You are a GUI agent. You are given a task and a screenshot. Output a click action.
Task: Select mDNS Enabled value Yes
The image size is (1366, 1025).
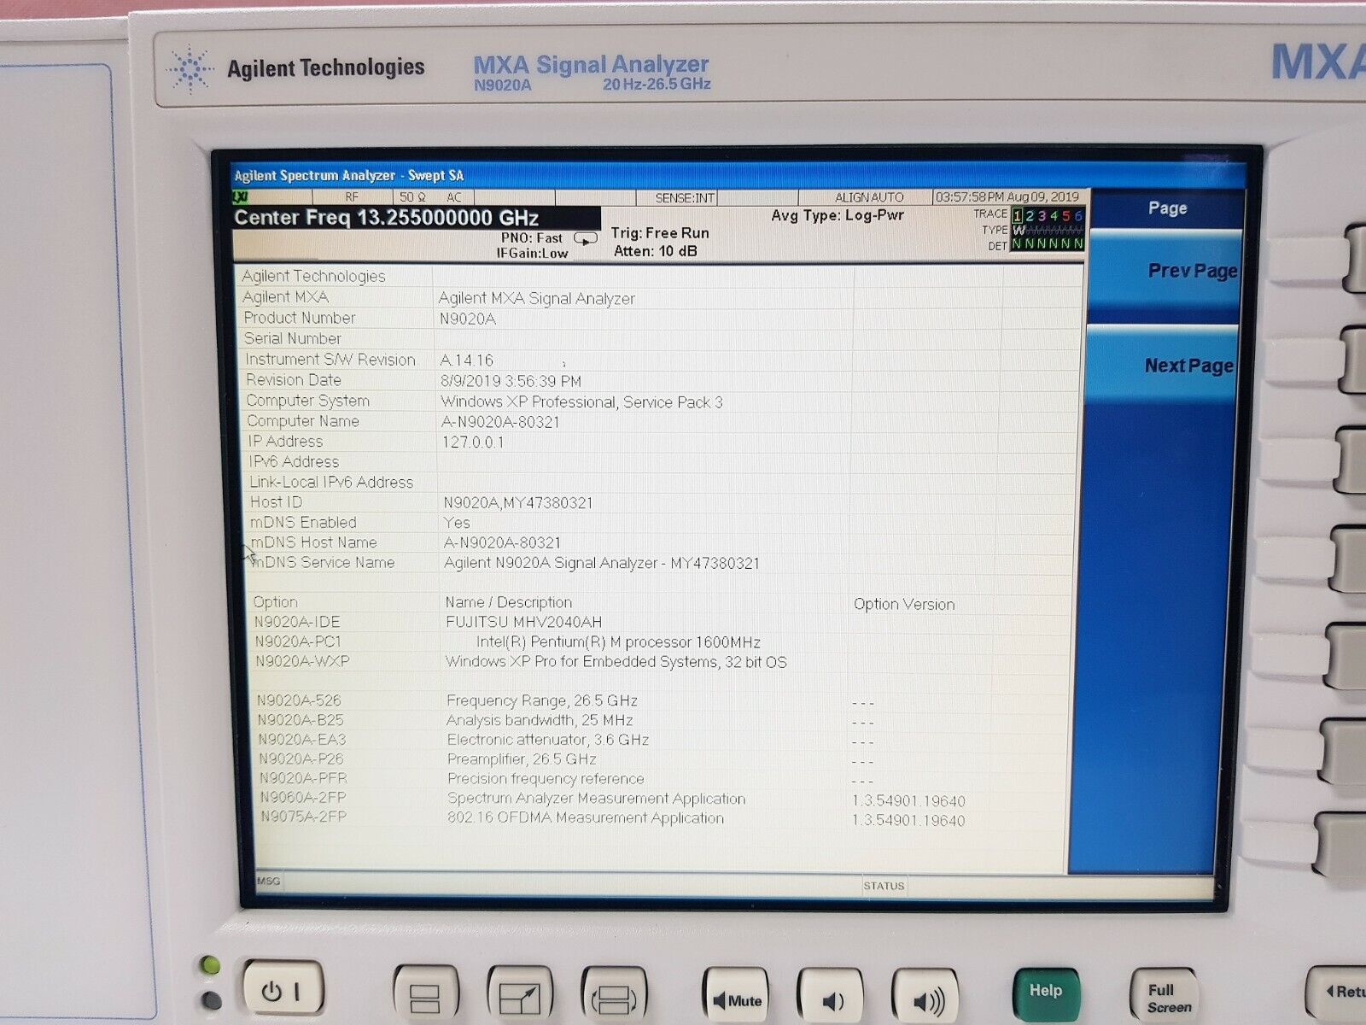coord(457,523)
